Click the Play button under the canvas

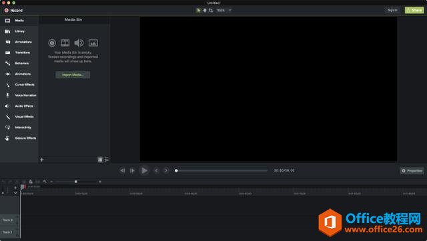click(x=144, y=171)
